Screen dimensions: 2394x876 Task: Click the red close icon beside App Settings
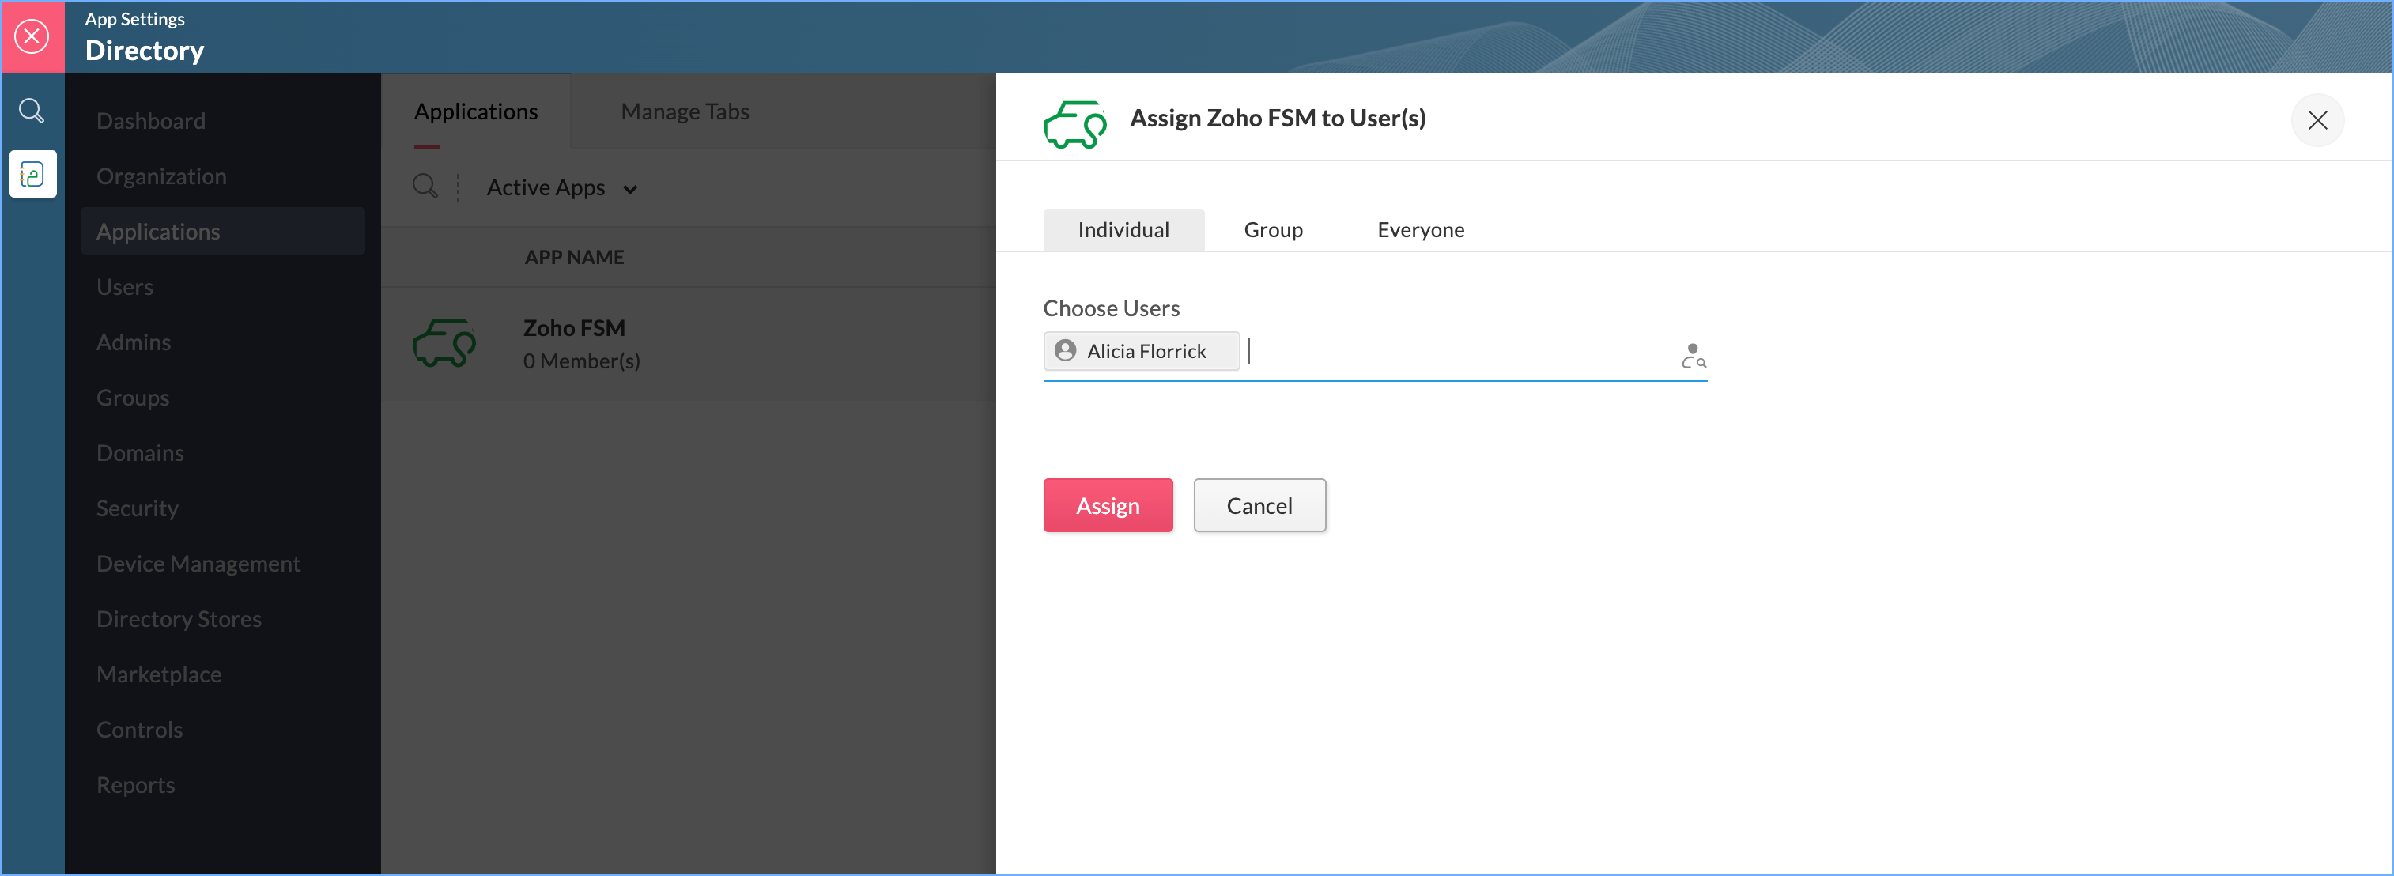click(32, 36)
